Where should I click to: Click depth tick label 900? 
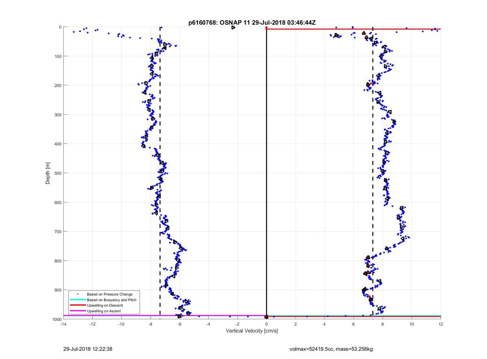click(58, 290)
